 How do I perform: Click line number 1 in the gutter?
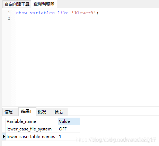(x=9, y=13)
